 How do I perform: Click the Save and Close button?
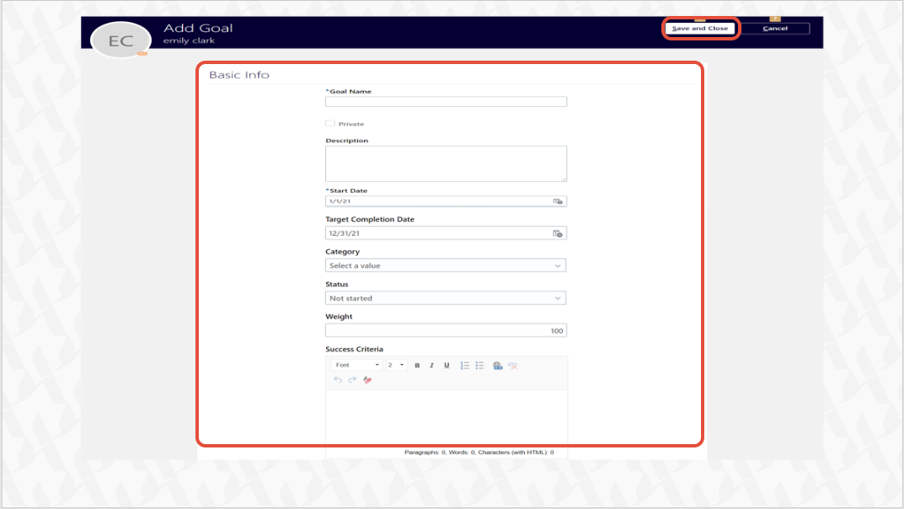[x=700, y=29]
